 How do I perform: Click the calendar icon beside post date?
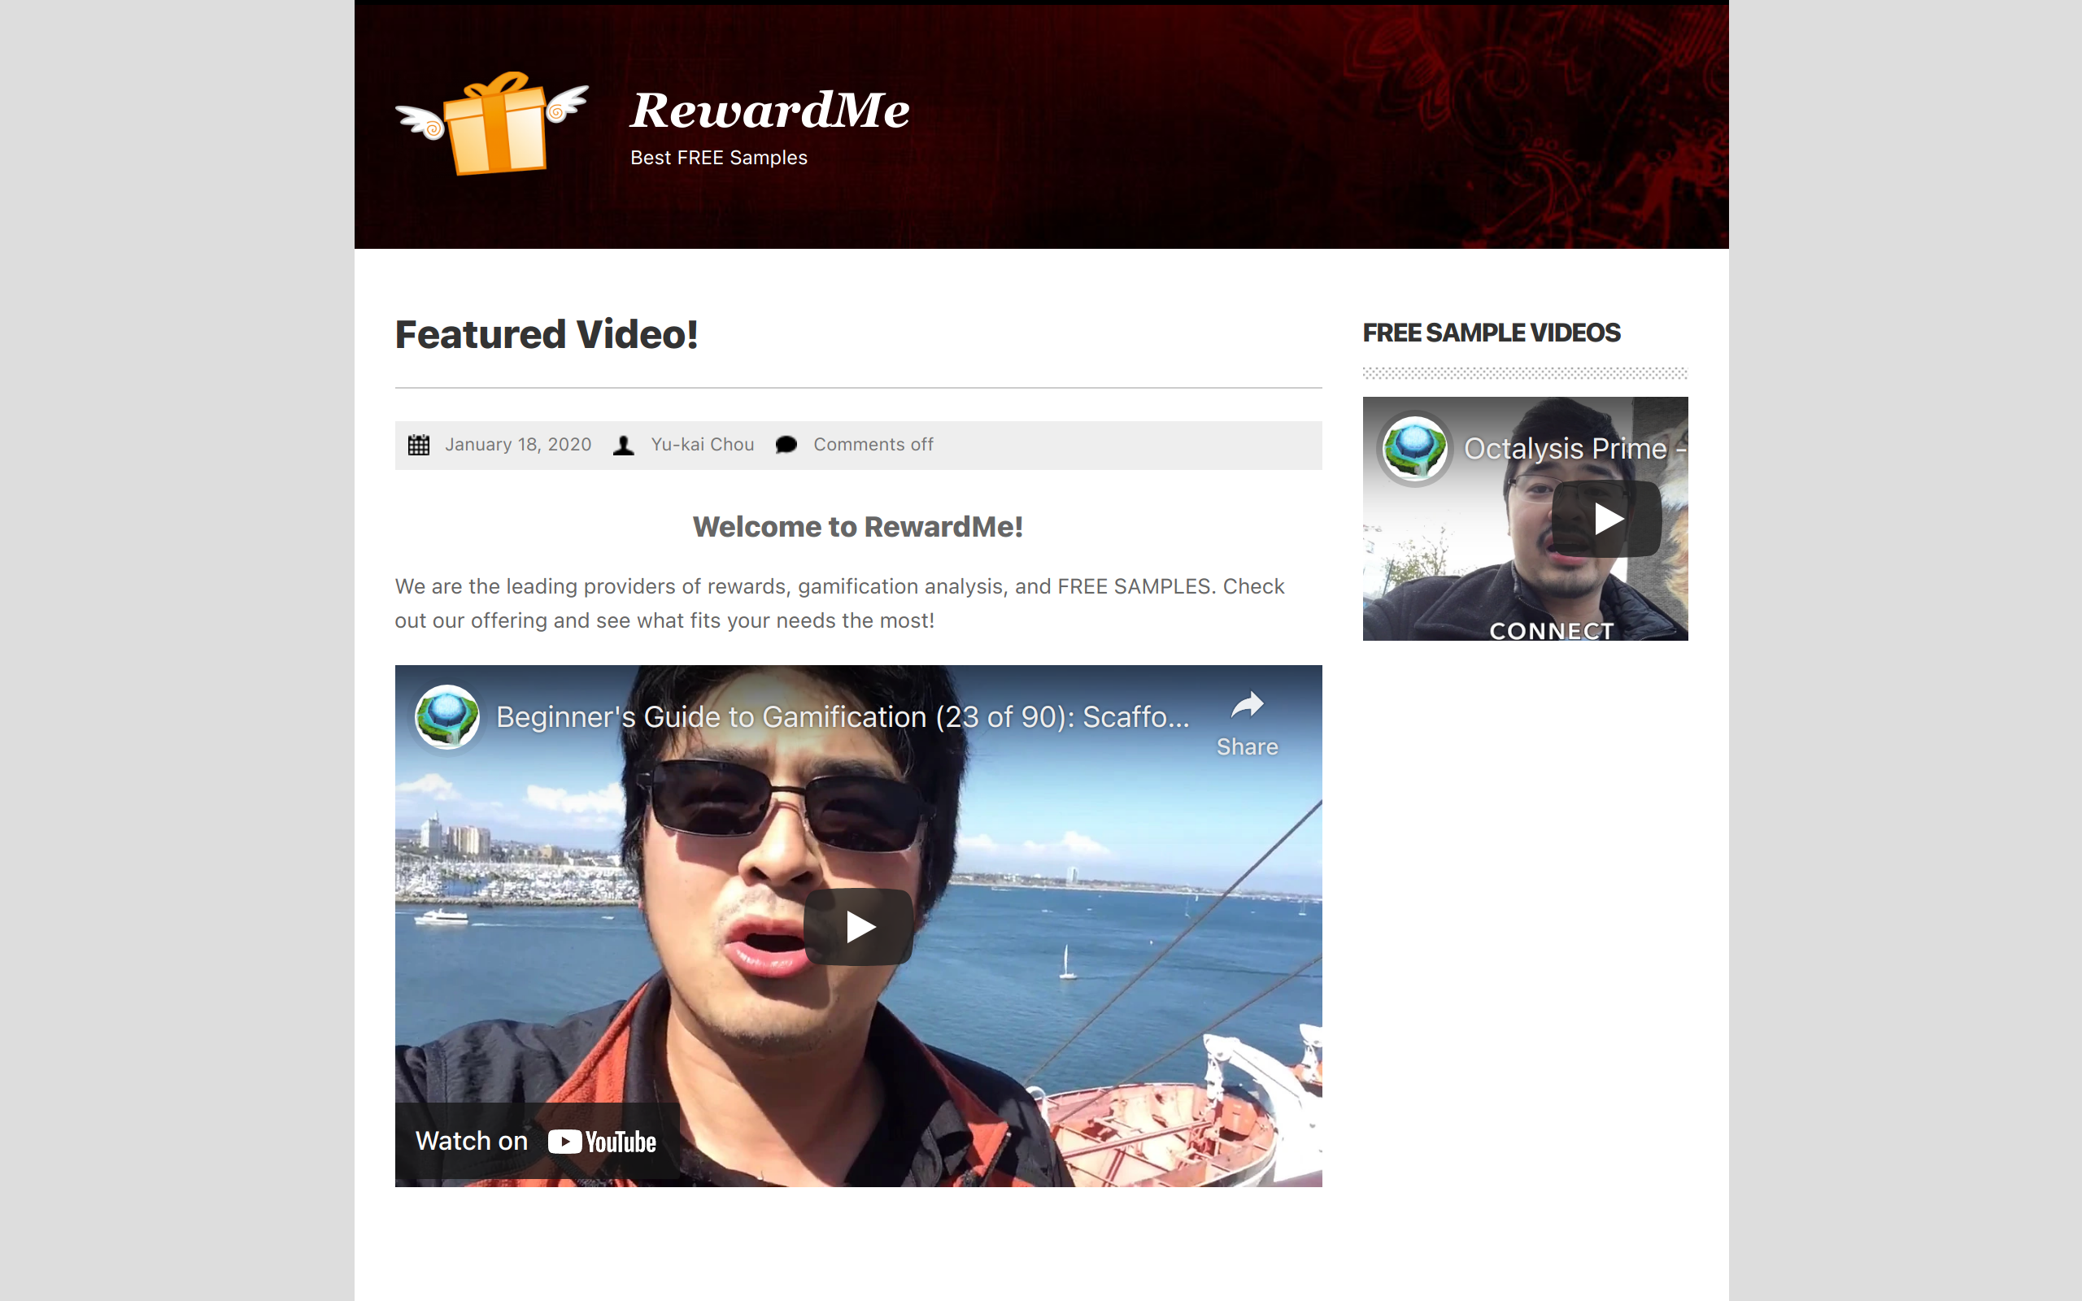(419, 445)
